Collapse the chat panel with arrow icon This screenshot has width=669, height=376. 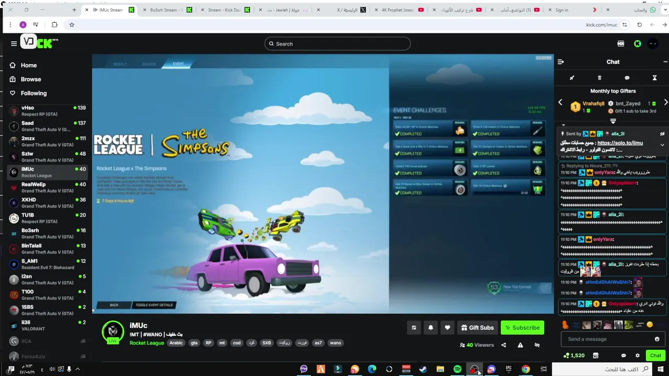point(561,62)
